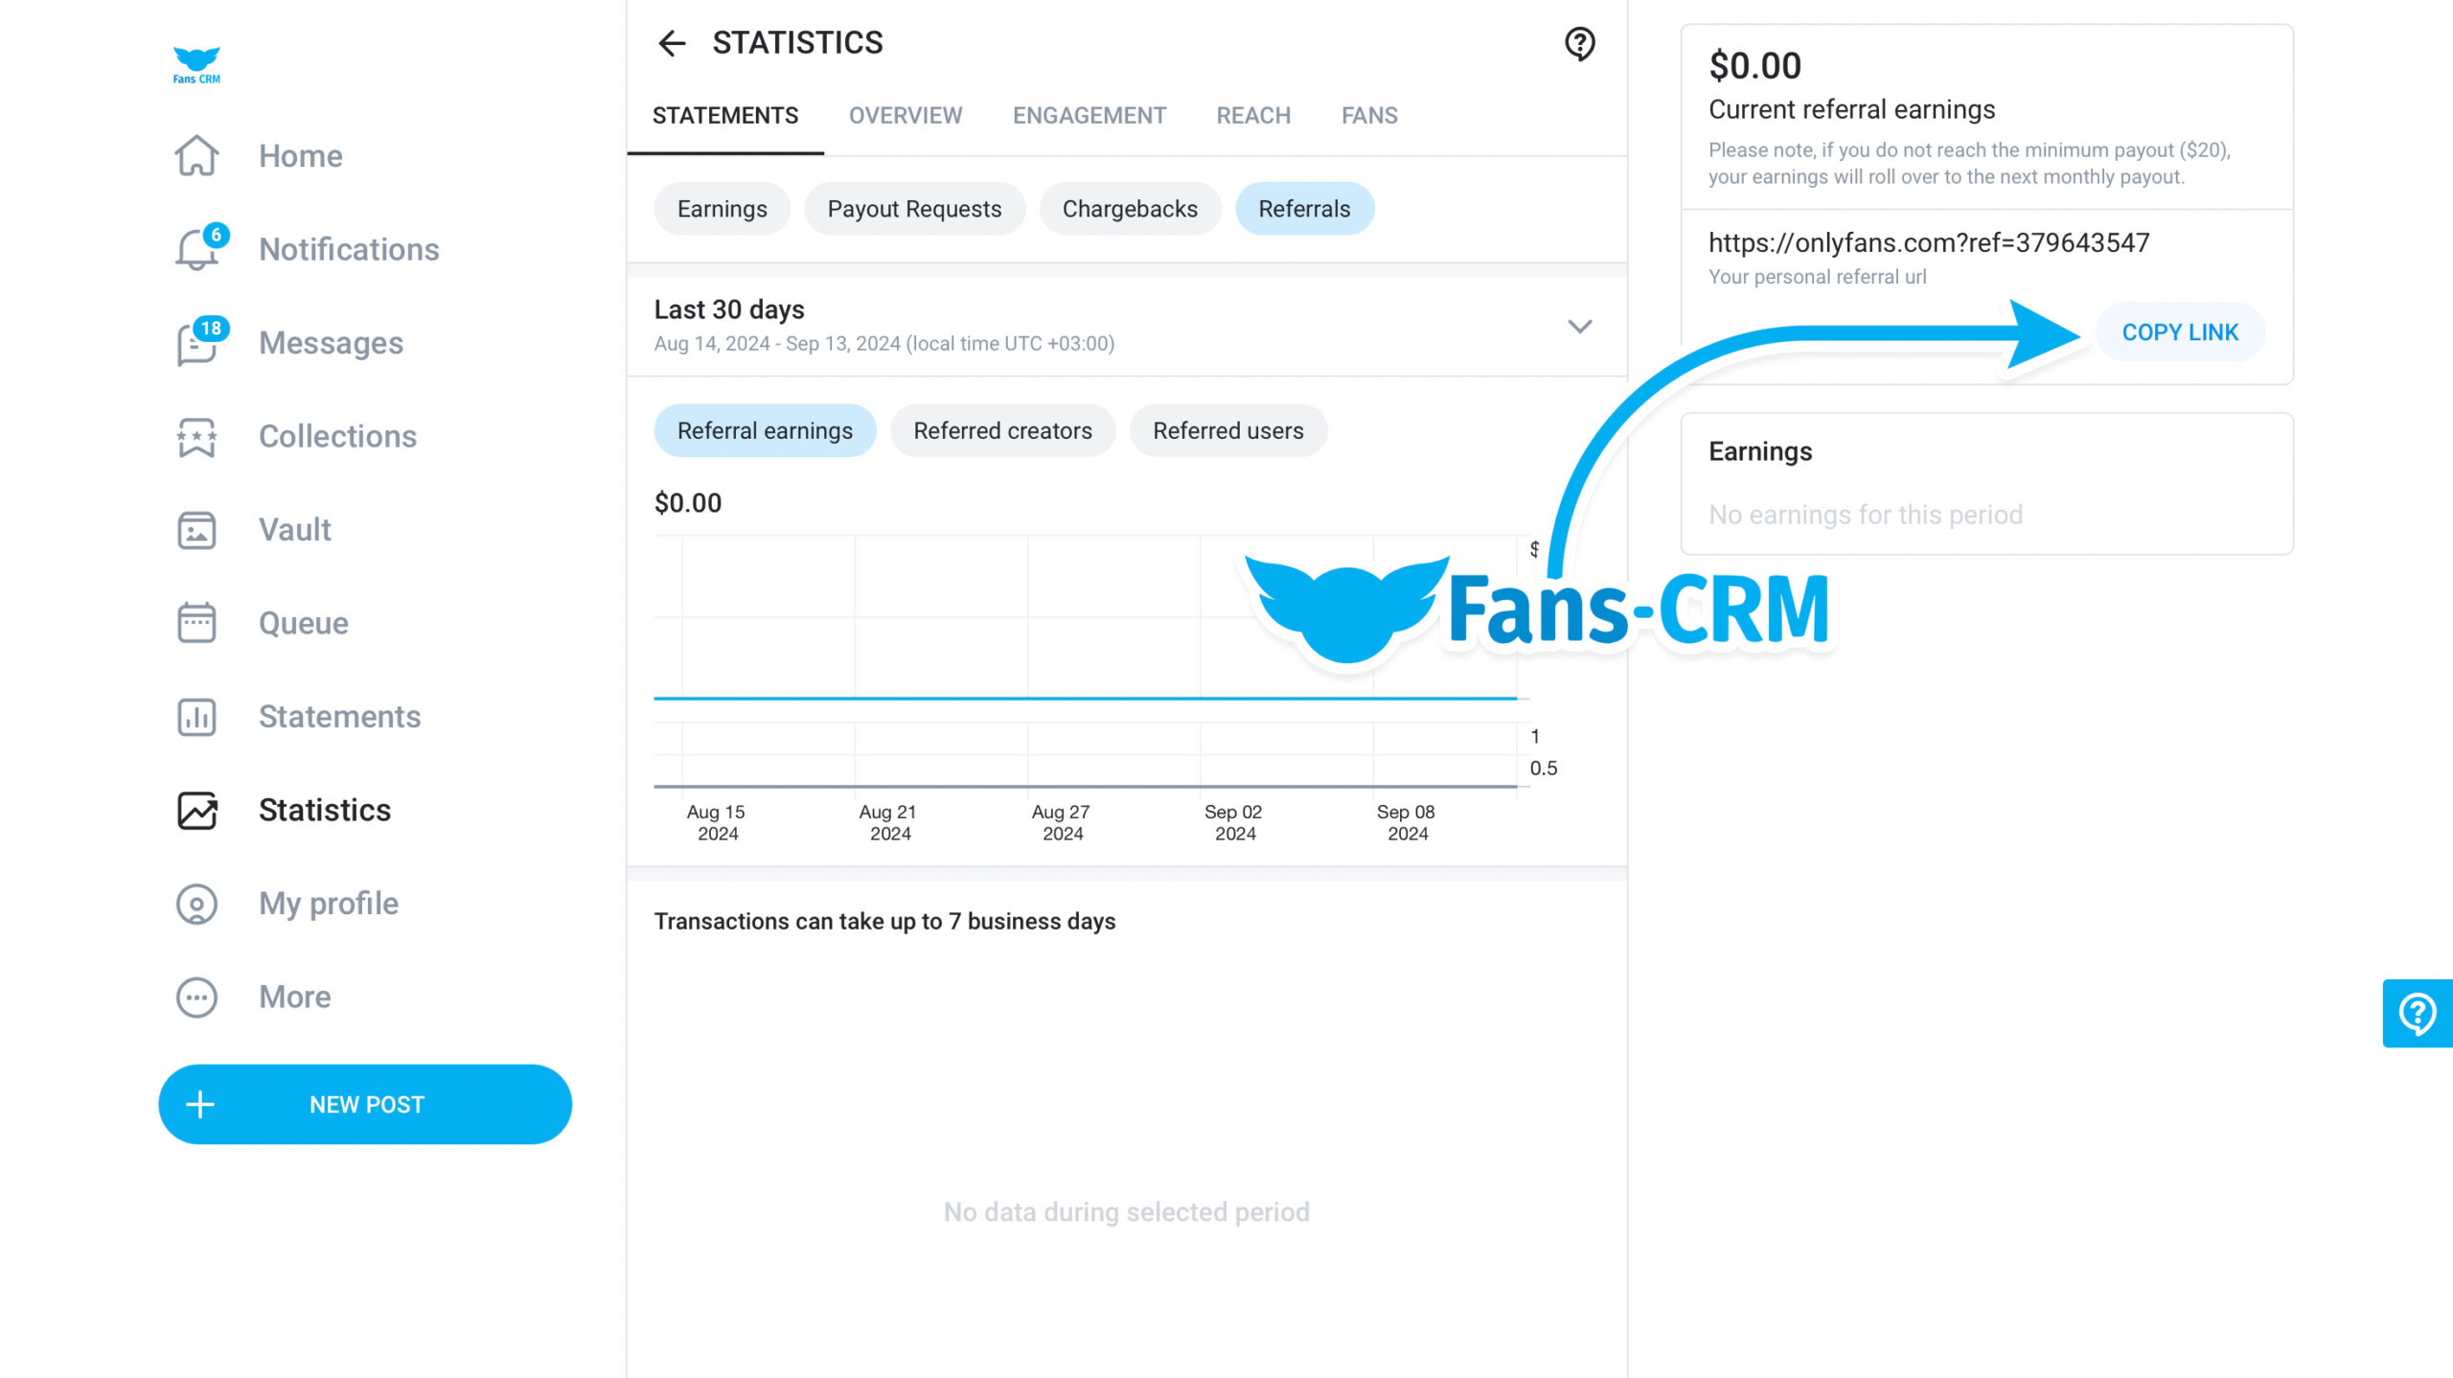Open the Vault image icon

[196, 530]
